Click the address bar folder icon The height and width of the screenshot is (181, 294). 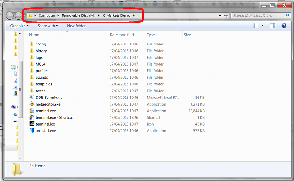(30, 15)
